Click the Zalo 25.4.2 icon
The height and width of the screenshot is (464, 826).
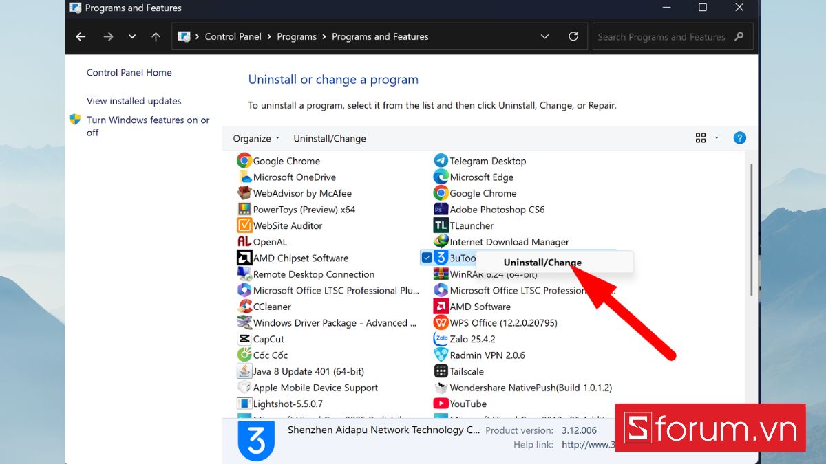point(441,339)
